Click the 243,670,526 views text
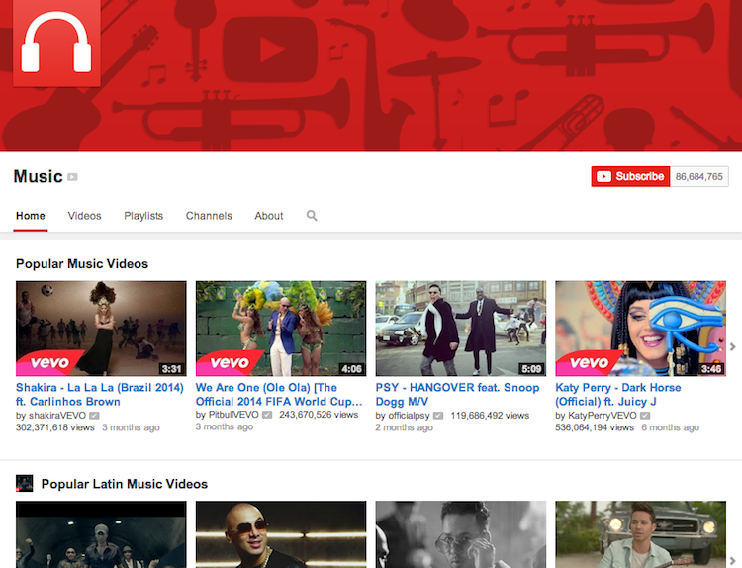The height and width of the screenshot is (568, 742). (319, 415)
